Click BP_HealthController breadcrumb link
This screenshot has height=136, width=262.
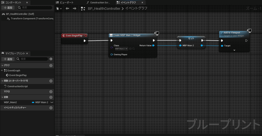[x=104, y=9]
